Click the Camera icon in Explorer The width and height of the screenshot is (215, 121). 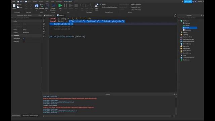coord(184,23)
